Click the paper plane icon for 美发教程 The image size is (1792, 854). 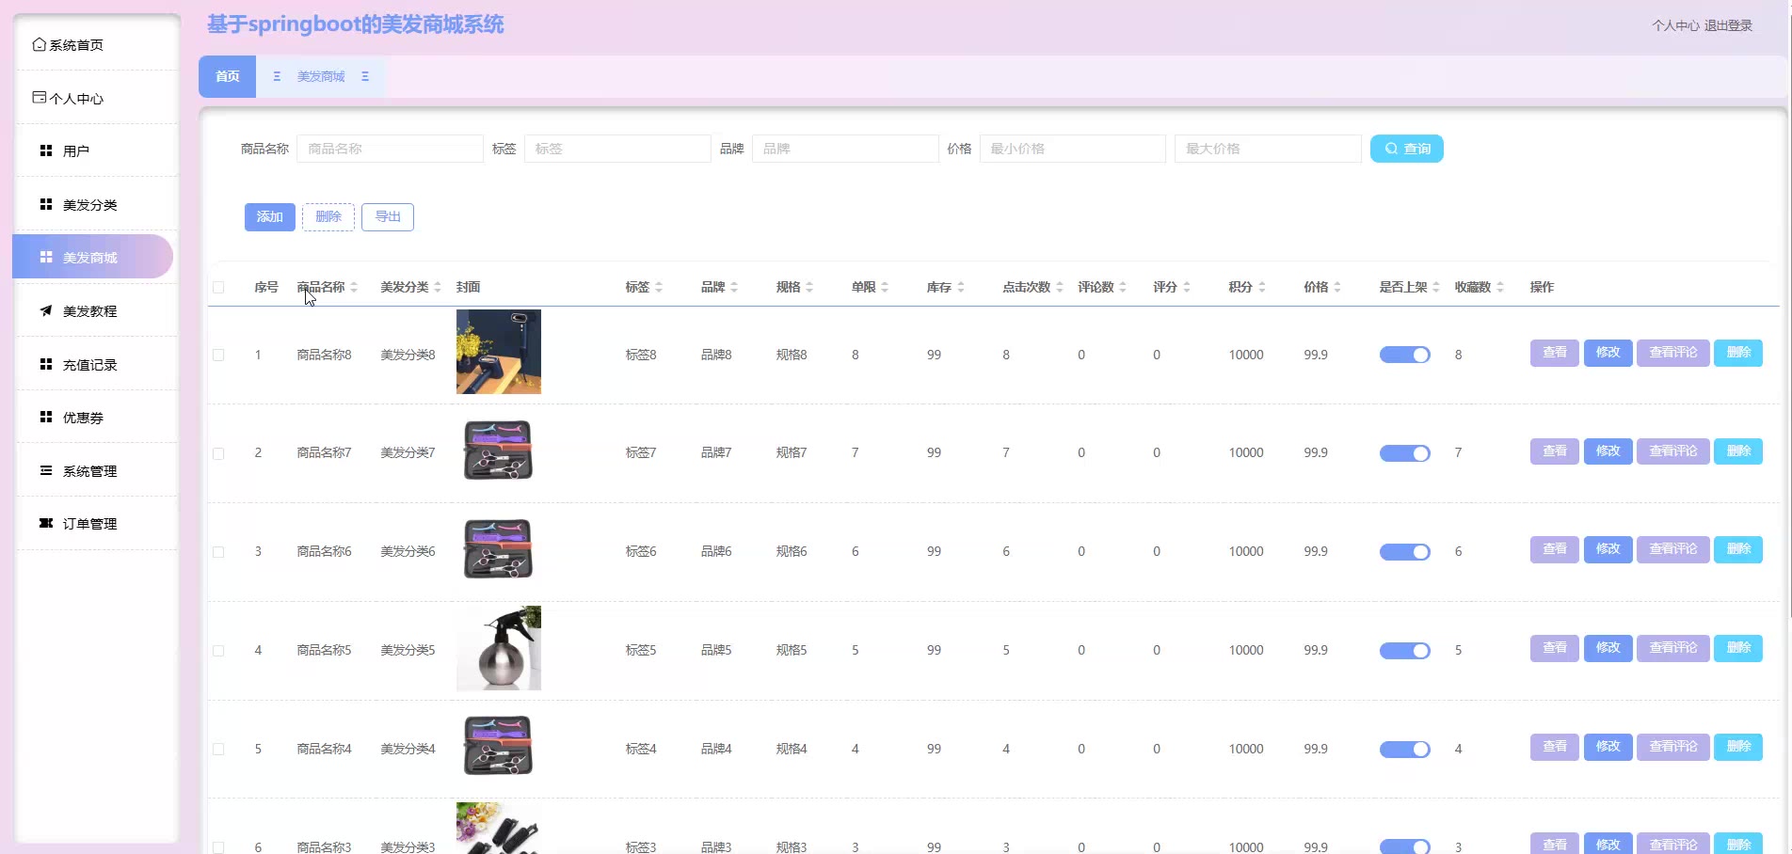[x=45, y=310]
